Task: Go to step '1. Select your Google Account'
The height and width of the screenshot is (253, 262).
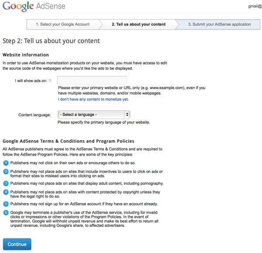Action: [63, 24]
